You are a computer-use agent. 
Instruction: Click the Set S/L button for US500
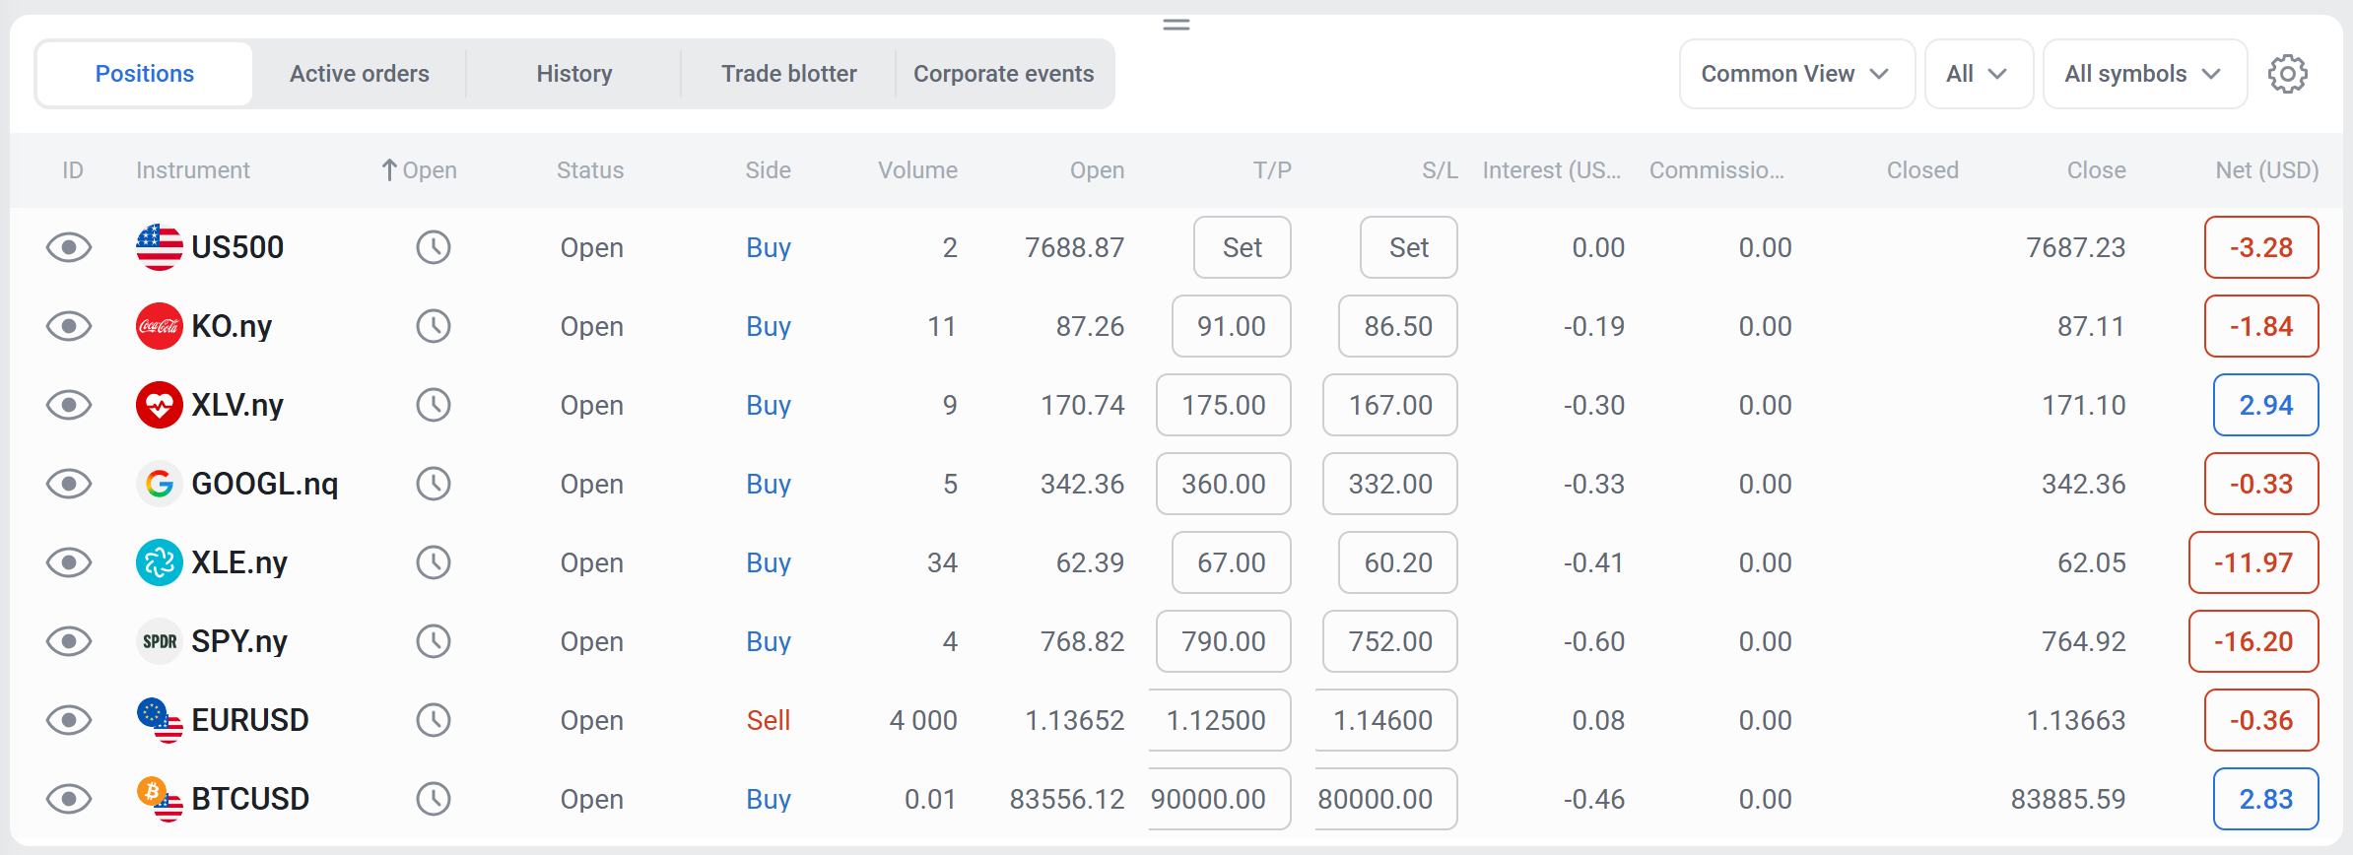[x=1408, y=247]
